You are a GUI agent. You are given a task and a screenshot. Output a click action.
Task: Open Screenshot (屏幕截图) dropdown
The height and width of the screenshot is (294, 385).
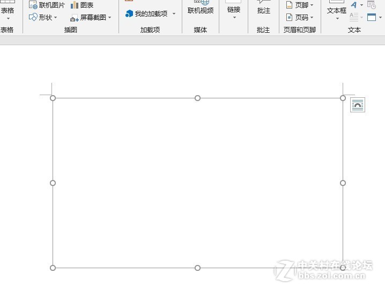click(91, 17)
